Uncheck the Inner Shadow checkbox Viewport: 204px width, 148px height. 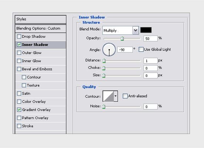pyautogui.click(x=19, y=45)
